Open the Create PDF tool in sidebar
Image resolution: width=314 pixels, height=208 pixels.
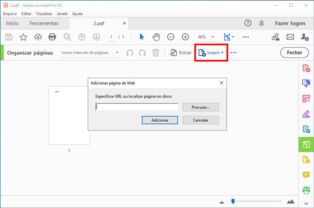306,68
